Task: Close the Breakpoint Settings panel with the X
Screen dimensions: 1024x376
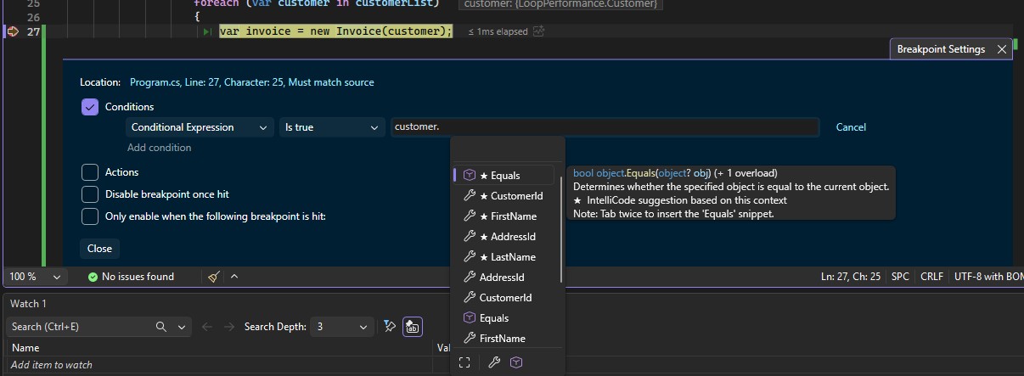Action: pyautogui.click(x=1002, y=49)
